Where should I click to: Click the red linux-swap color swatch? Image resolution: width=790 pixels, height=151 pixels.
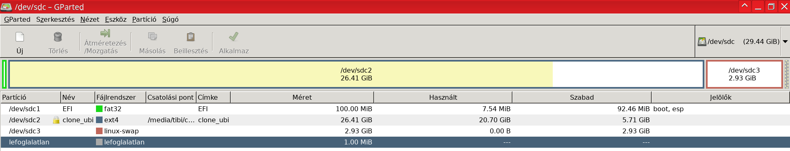pyautogui.click(x=99, y=131)
